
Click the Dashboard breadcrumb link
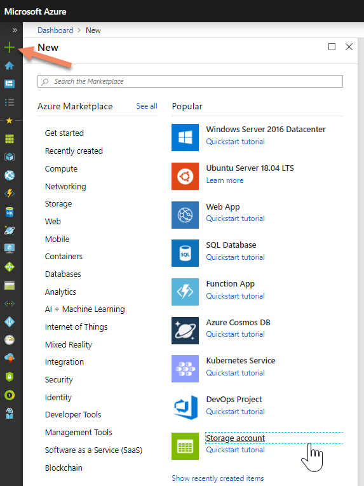[x=55, y=30]
